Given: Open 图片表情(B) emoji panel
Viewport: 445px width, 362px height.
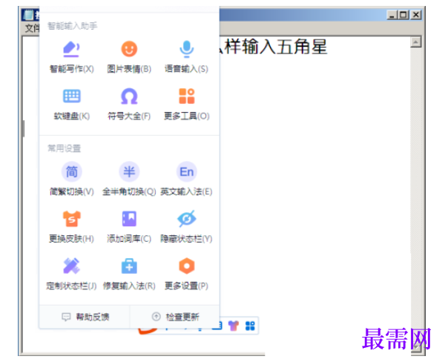Looking at the screenshot, I should click(129, 56).
